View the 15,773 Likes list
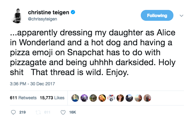The width and height of the screenshot is (193, 121). pos(52,98)
